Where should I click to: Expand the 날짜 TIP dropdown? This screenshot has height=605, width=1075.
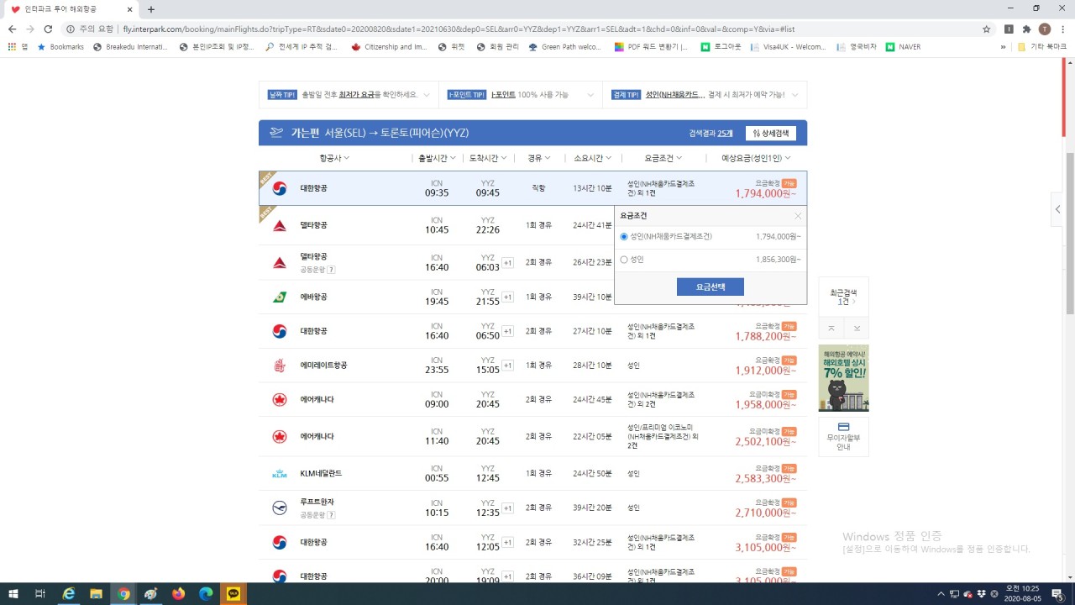[427, 95]
